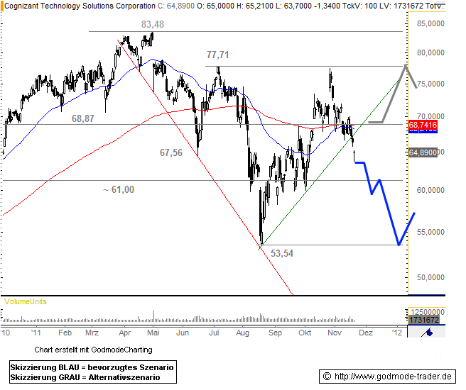Click the 12500000 volume axis label
Screen dimensions: 466x390
pyautogui.click(x=428, y=312)
